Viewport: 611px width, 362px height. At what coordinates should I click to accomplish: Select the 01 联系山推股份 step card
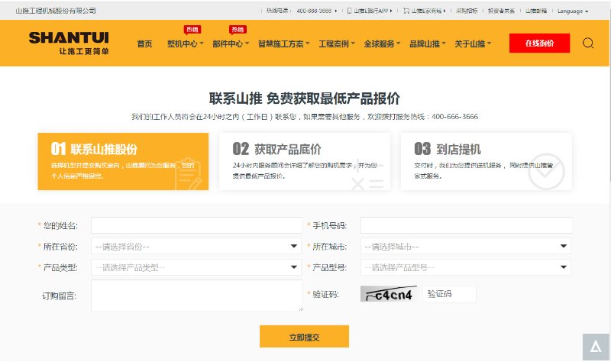[123, 161]
